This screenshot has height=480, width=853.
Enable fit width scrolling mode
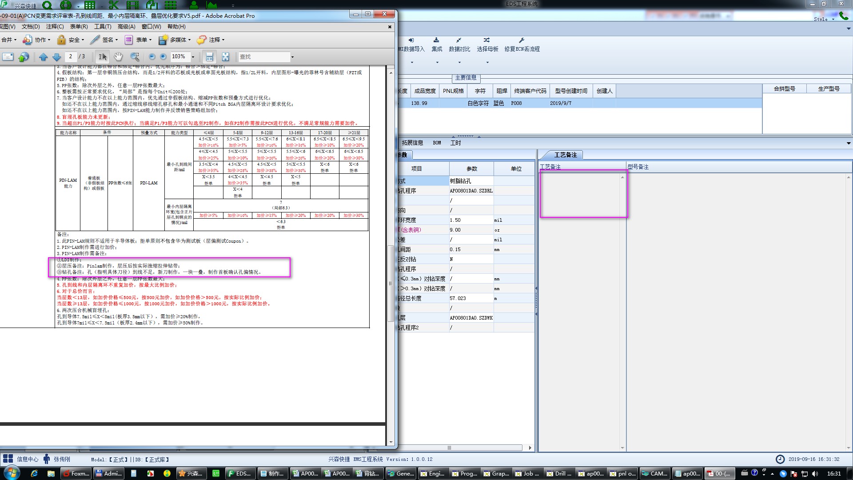pyautogui.click(x=209, y=57)
